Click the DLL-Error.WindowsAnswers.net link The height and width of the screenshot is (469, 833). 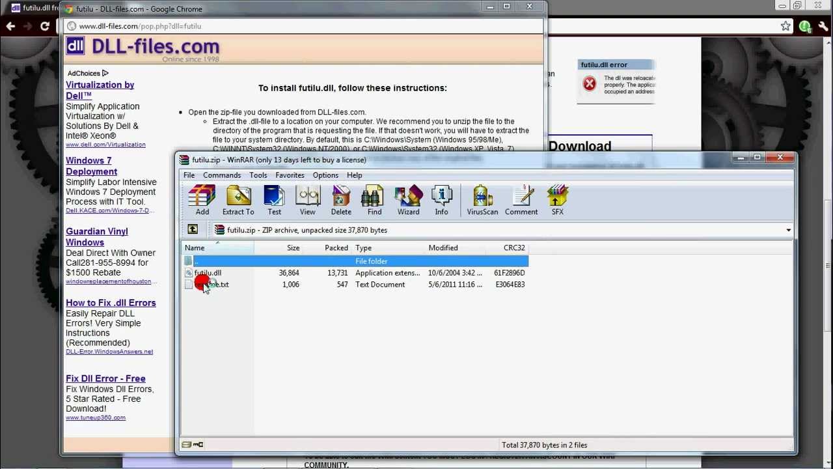[x=109, y=352]
